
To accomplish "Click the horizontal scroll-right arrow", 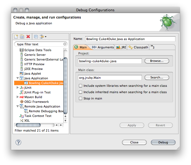I will point(61,125).
